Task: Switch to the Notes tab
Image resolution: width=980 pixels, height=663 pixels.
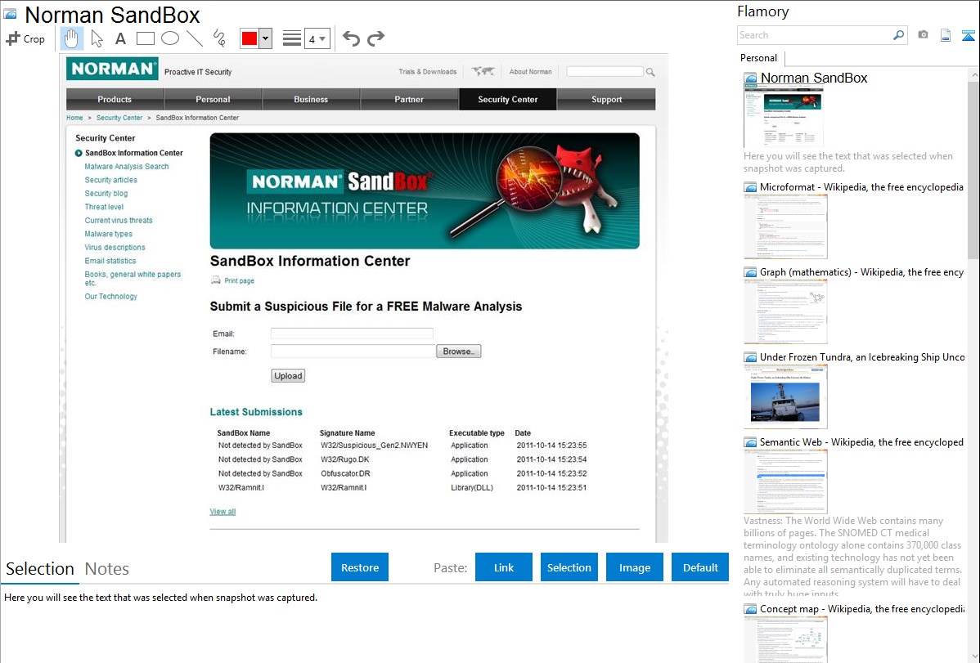Action: pos(107,569)
